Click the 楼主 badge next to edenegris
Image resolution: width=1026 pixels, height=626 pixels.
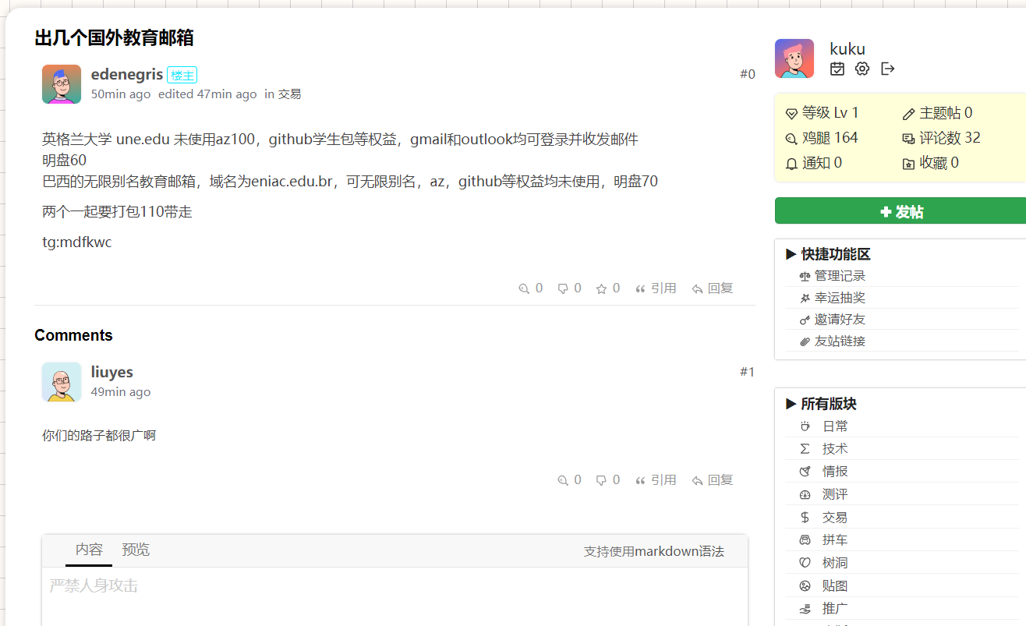coord(182,75)
